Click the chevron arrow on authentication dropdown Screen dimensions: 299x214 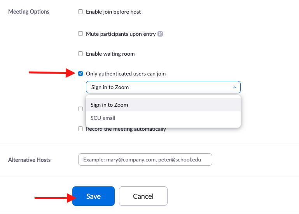click(234, 88)
